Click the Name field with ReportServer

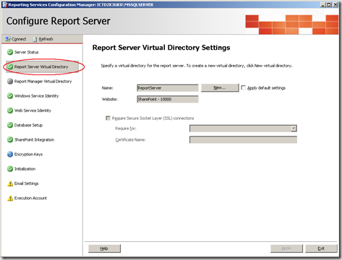pyautogui.click(x=168, y=88)
